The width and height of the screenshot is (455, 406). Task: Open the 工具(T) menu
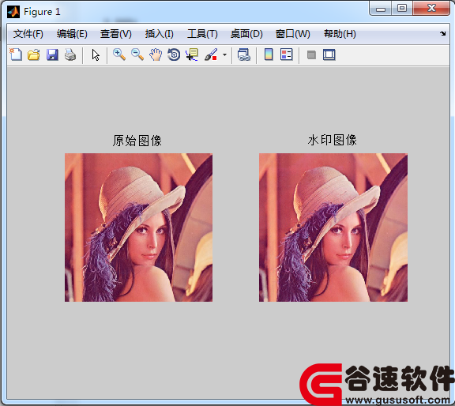[202, 34]
